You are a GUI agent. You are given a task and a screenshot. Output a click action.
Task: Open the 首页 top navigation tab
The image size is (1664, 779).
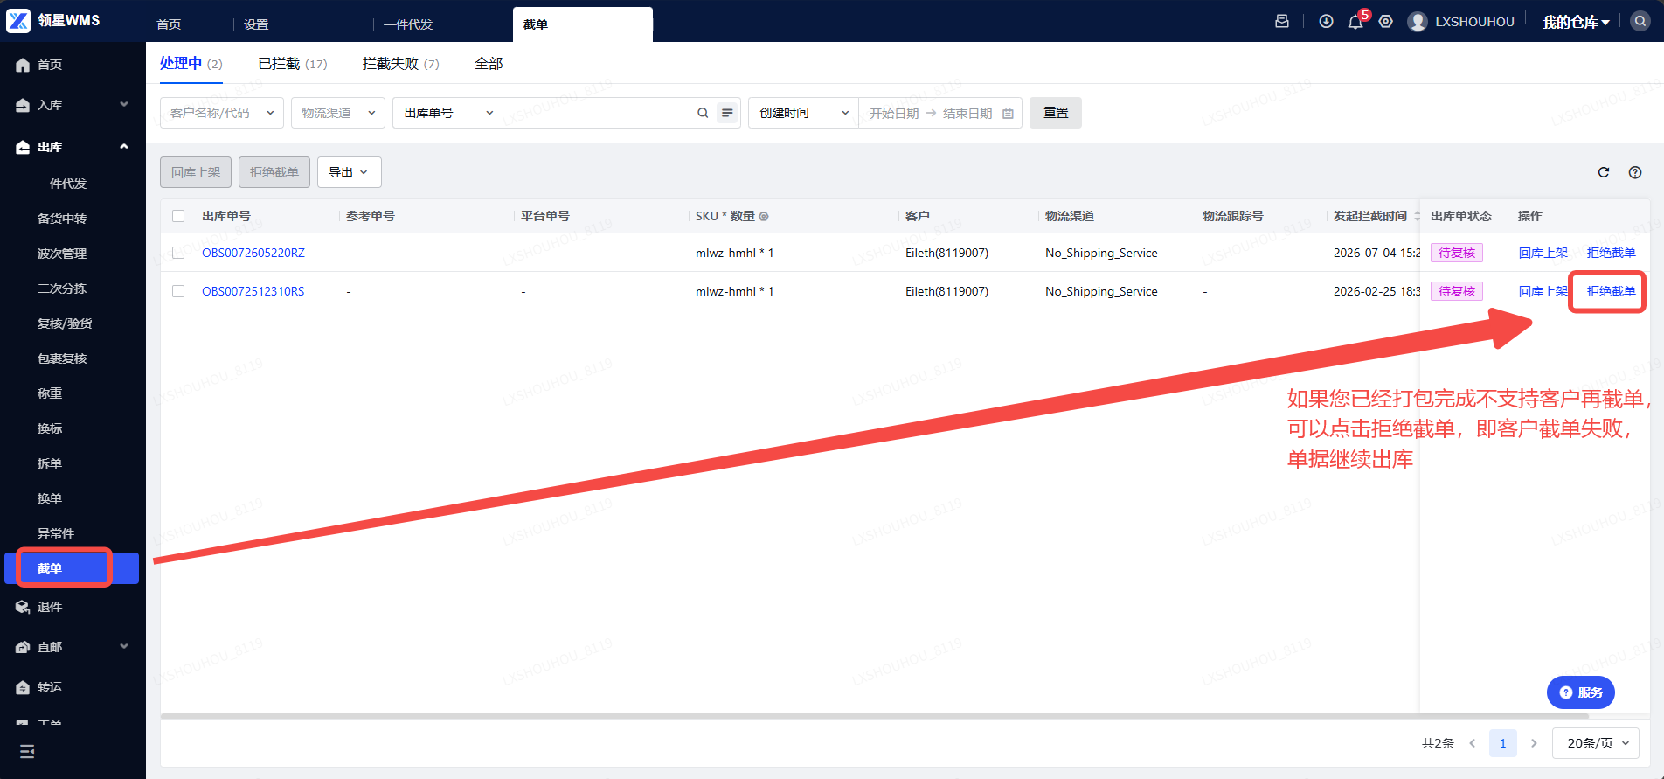[169, 24]
